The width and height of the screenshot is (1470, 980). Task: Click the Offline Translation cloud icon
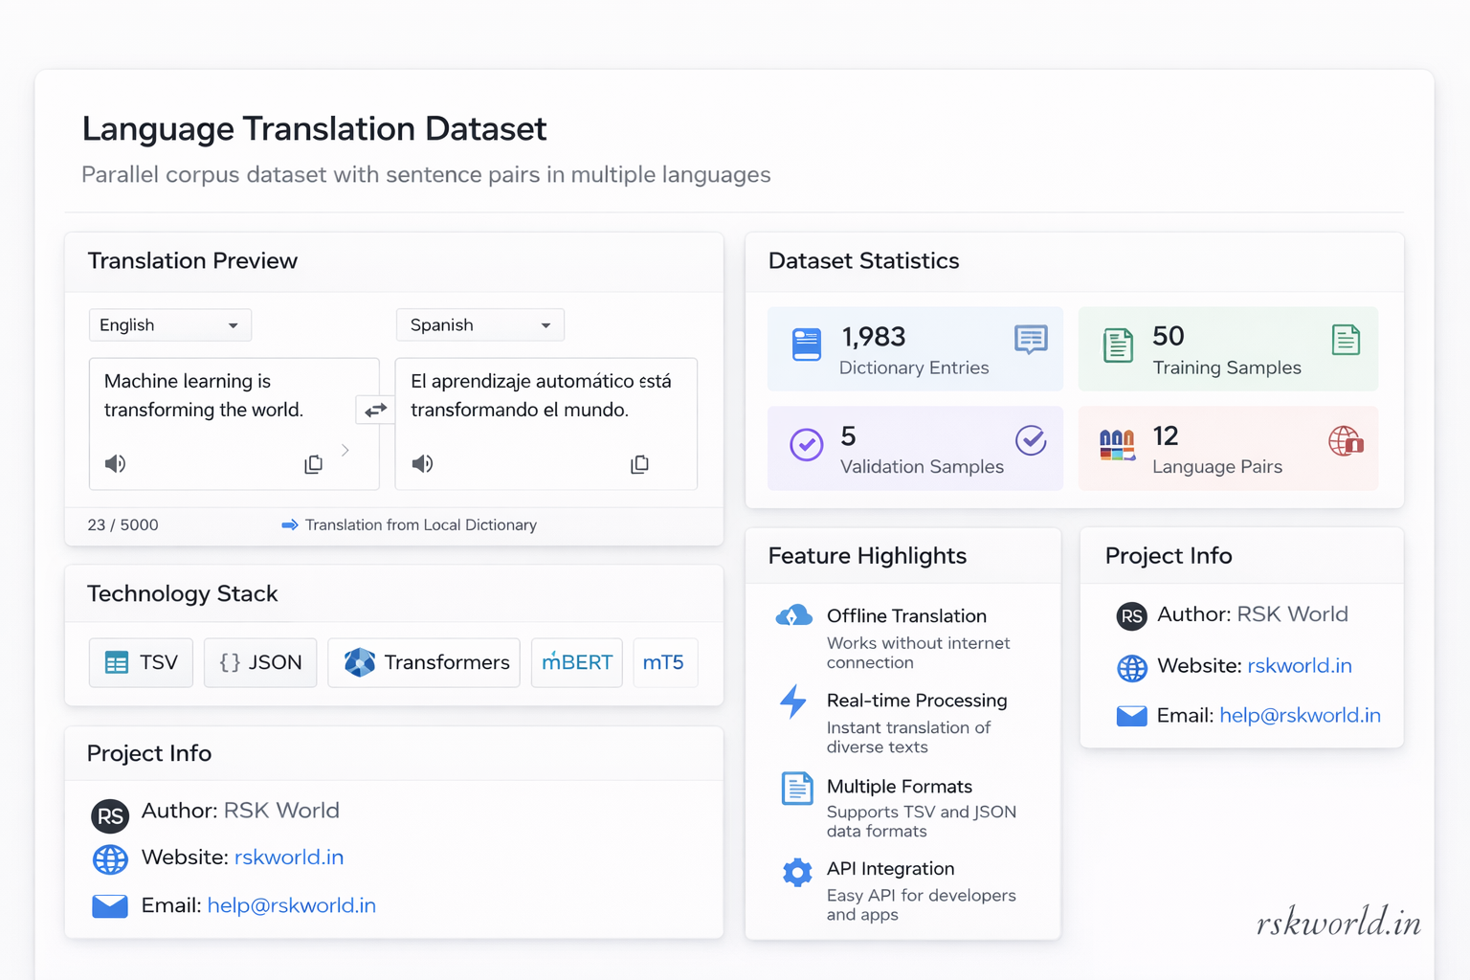point(793,615)
